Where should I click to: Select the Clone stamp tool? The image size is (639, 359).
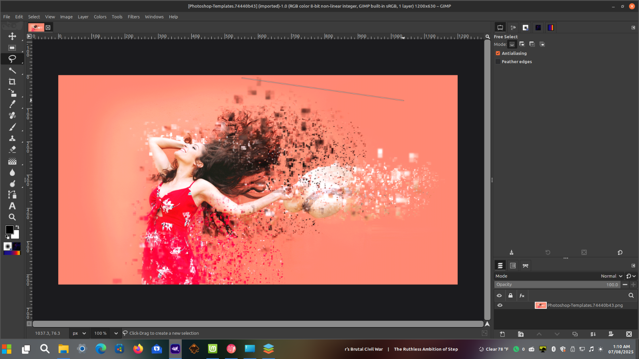pos(12,138)
